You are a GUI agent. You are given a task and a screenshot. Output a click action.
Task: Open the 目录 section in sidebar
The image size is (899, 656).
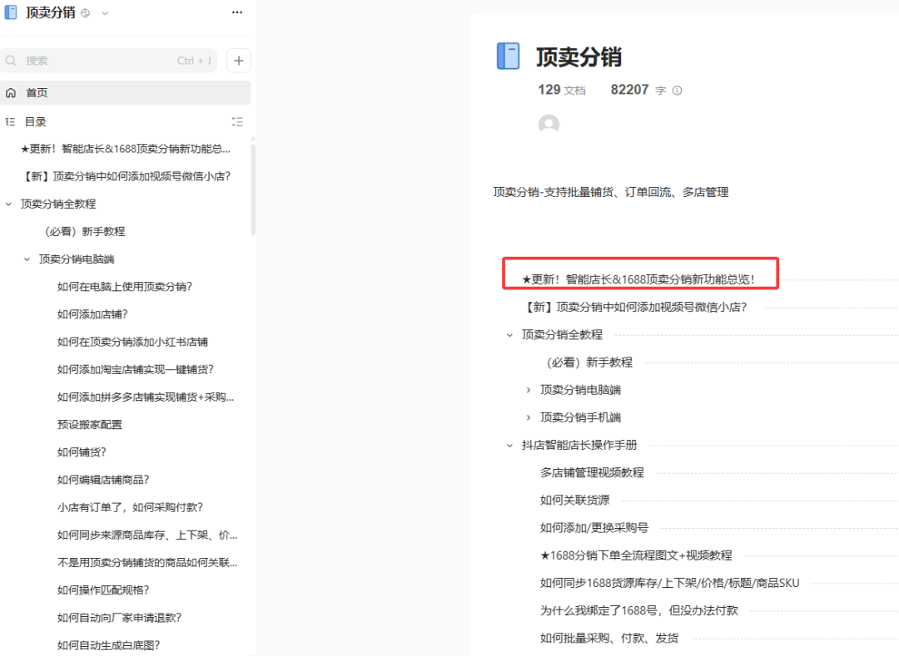coord(36,122)
